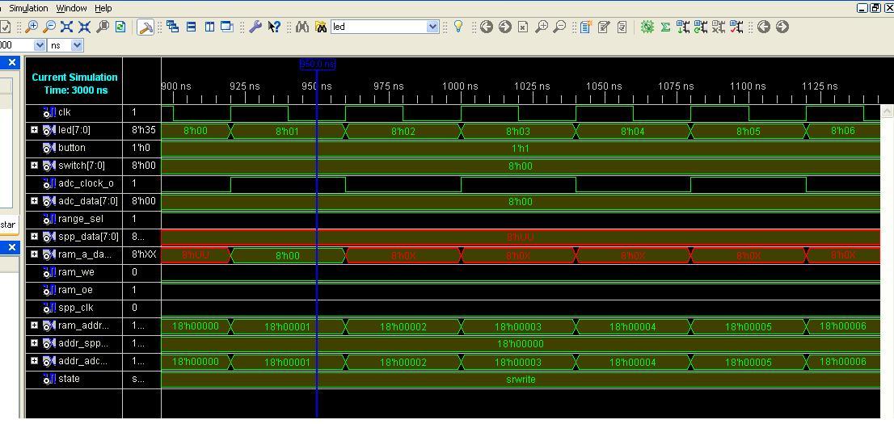The height and width of the screenshot is (424, 894).
Task: Click the What's This help pointer icon
Action: coord(274,27)
